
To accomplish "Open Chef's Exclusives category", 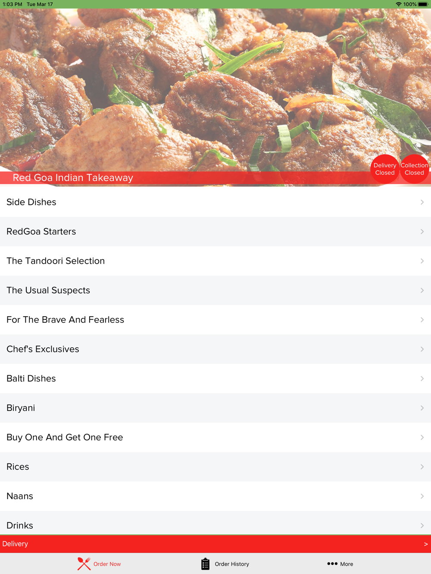I will [215, 349].
